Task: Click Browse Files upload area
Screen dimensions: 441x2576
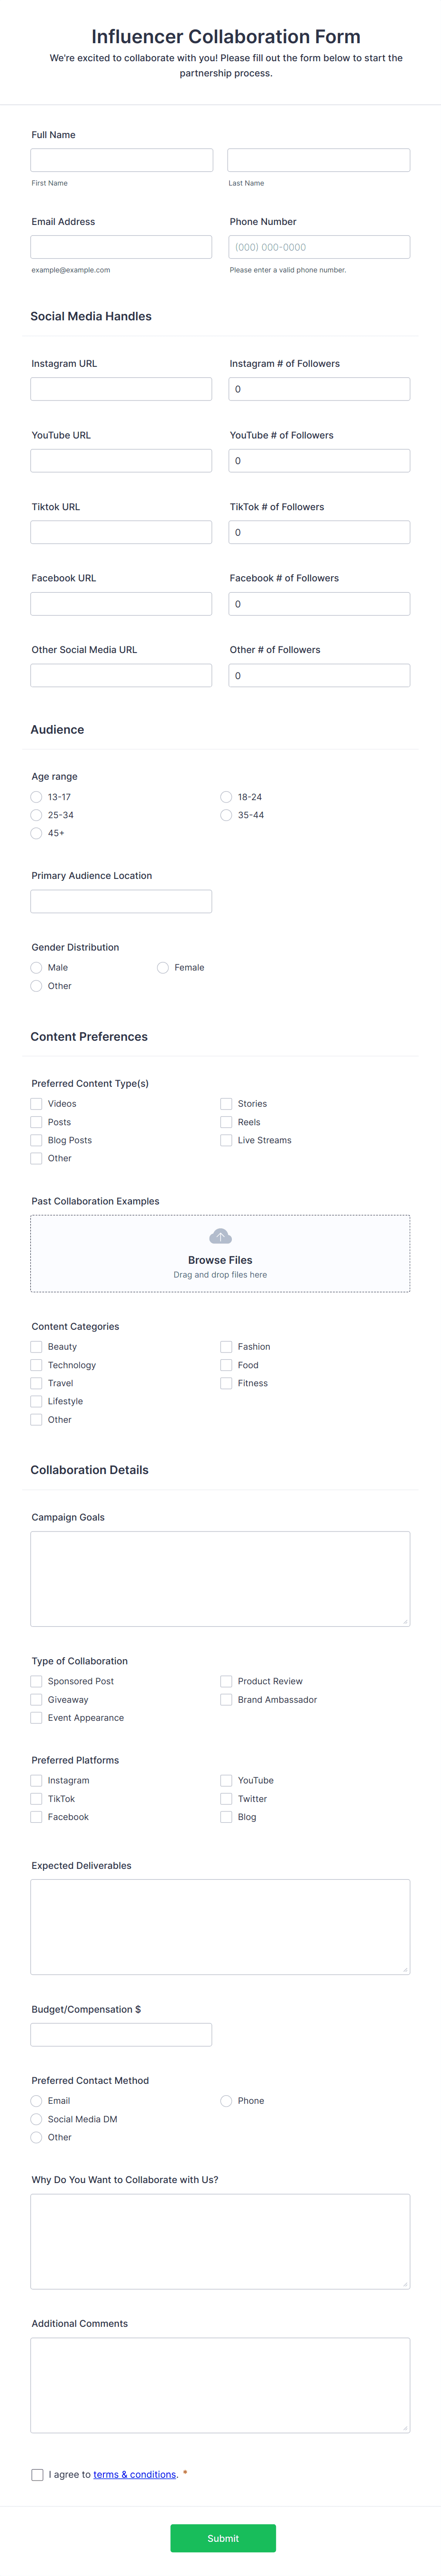Action: click(220, 1253)
